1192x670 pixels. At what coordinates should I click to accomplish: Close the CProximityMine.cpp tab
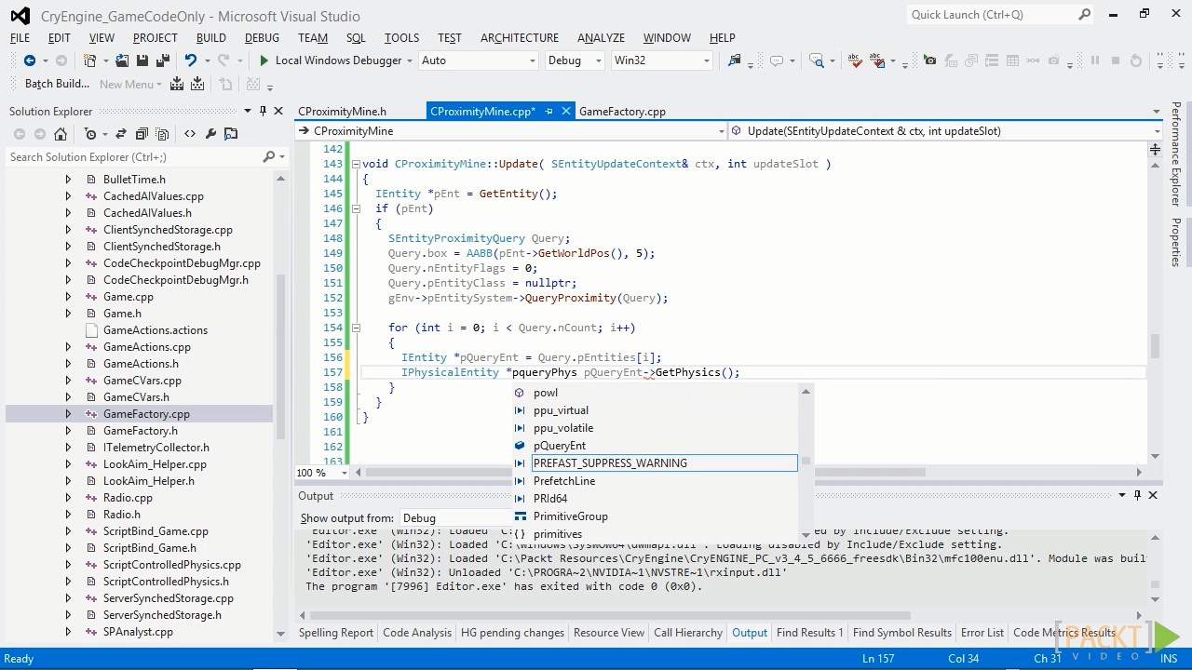coord(565,112)
